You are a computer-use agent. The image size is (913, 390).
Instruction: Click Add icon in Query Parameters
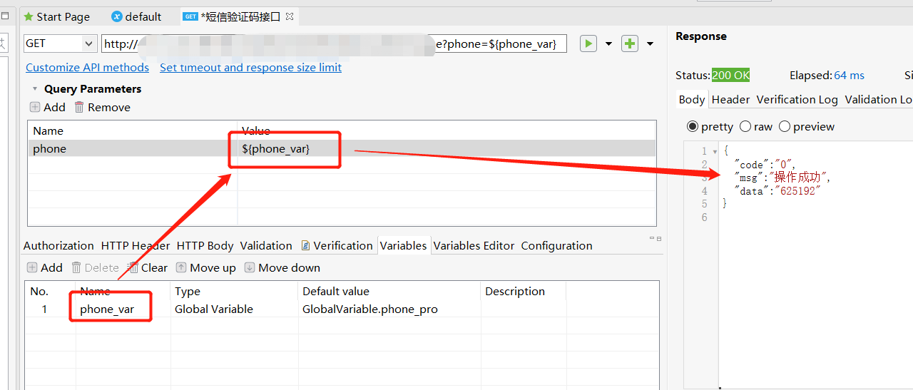[x=35, y=108]
